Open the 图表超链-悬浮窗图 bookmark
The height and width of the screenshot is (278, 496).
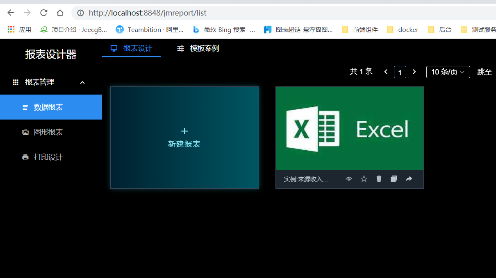298,29
